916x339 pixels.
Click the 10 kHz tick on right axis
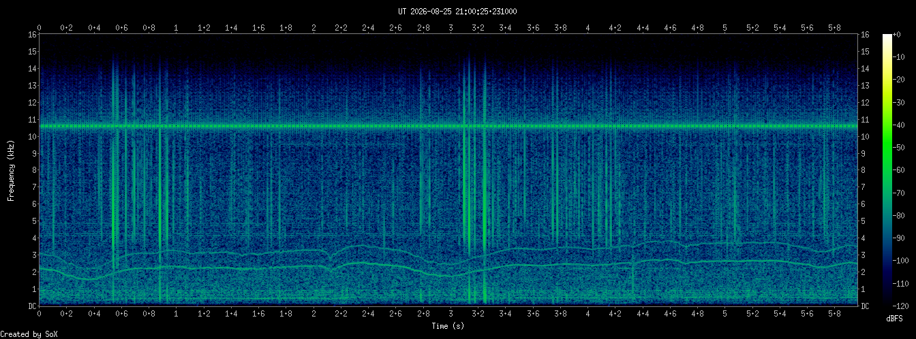pyautogui.click(x=865, y=136)
